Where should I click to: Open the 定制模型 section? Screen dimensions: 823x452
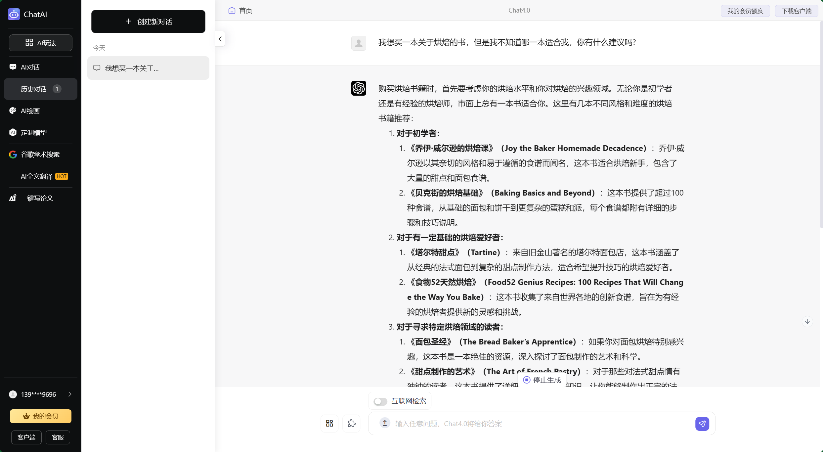(x=33, y=132)
